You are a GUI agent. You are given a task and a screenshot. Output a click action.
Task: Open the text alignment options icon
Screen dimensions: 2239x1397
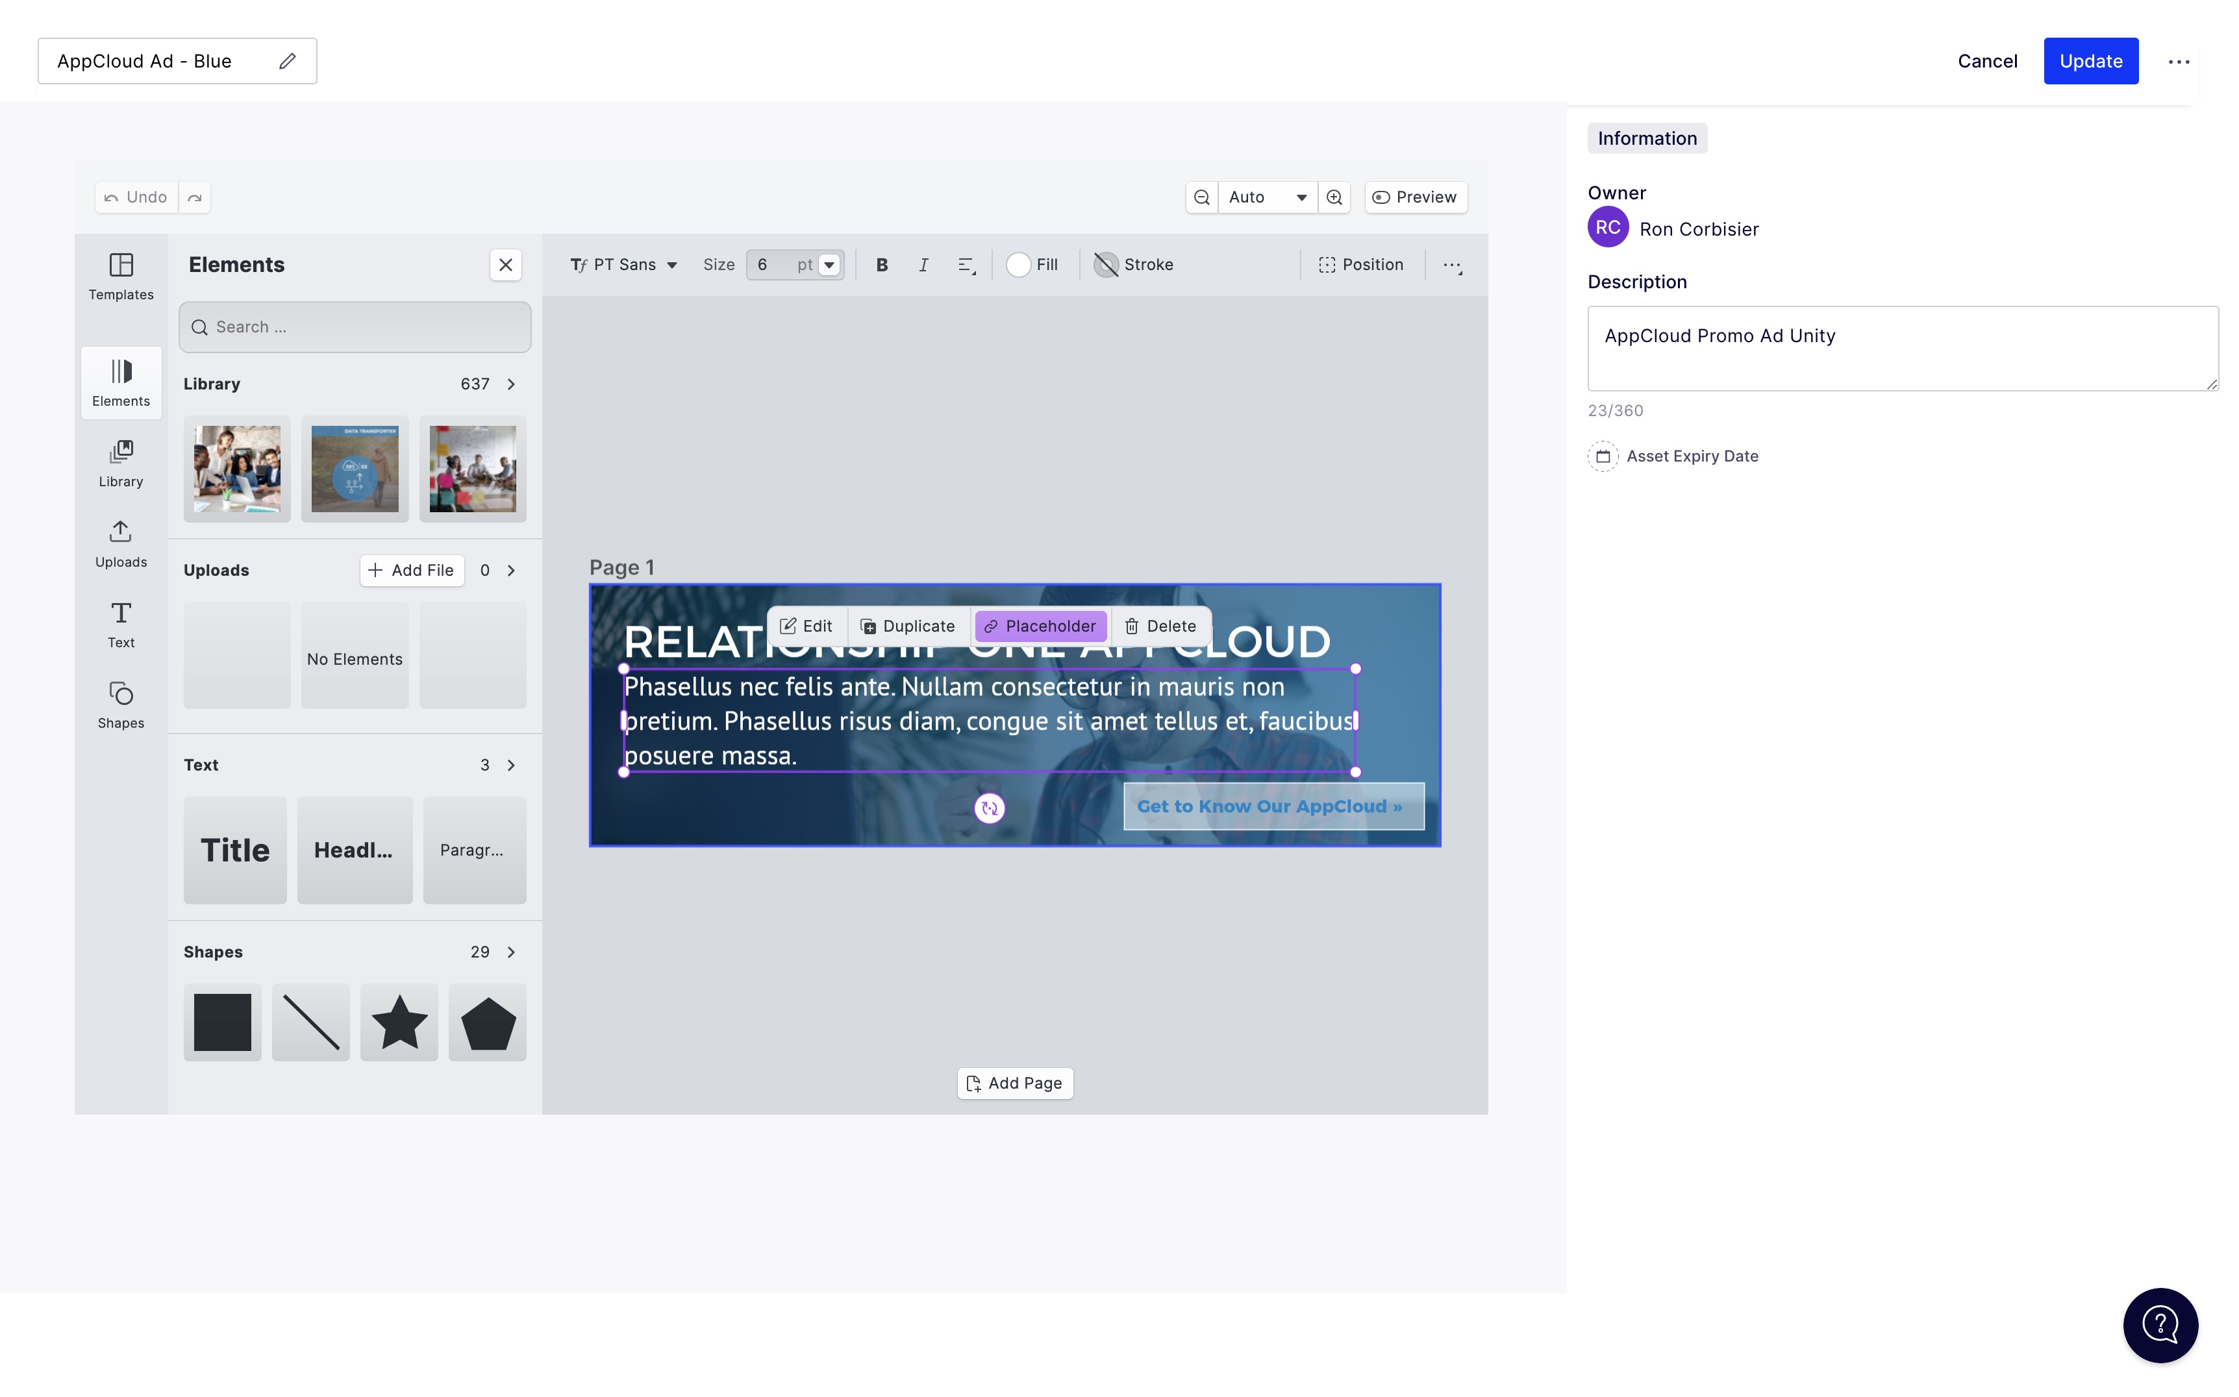coord(966,265)
